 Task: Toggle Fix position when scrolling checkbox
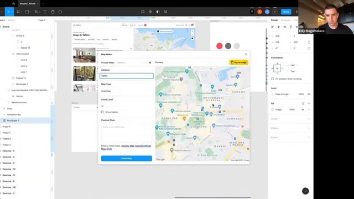pyautogui.click(x=273, y=79)
